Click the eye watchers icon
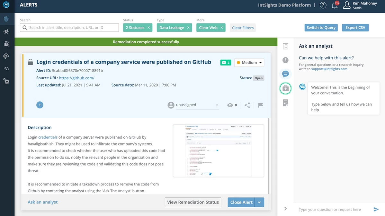 [230, 105]
